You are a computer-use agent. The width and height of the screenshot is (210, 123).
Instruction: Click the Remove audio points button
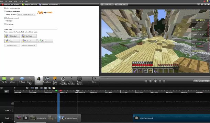pyautogui.click(x=29, y=45)
